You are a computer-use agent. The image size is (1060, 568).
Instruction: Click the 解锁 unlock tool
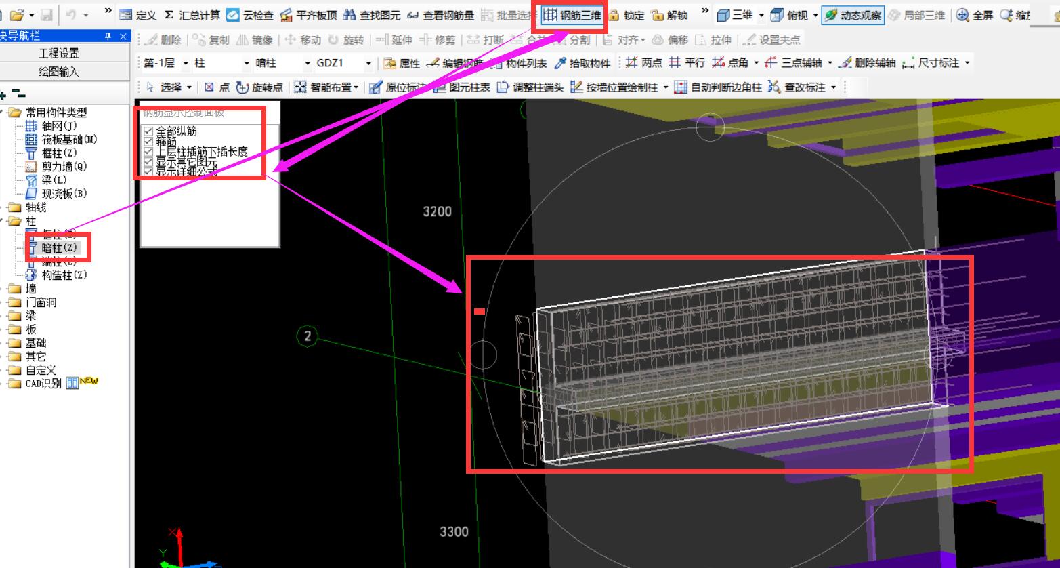click(669, 15)
